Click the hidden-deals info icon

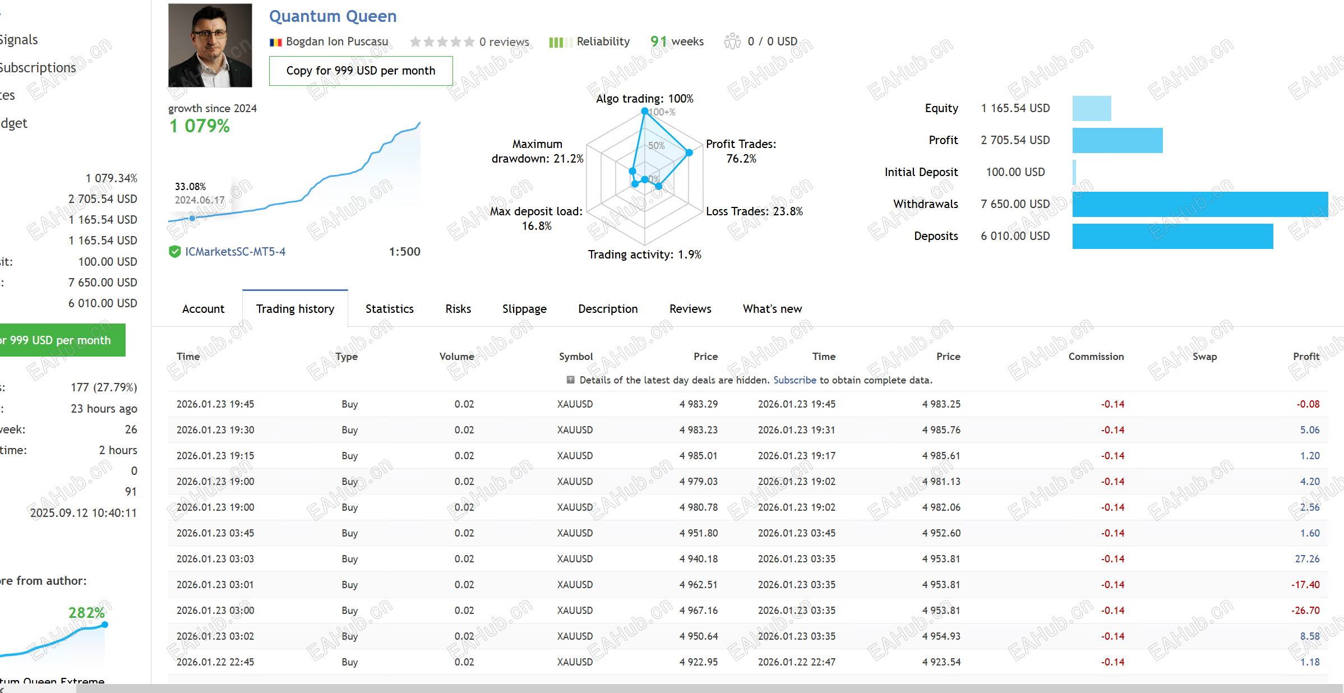(570, 380)
